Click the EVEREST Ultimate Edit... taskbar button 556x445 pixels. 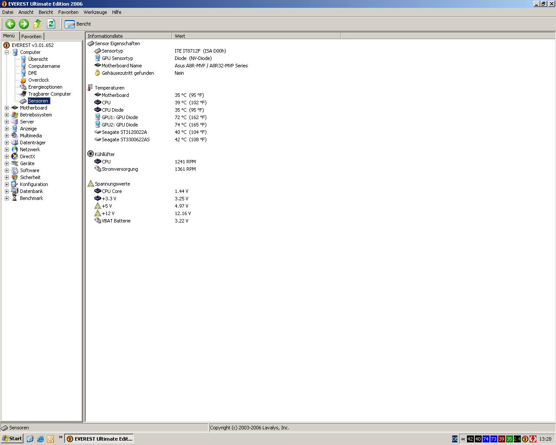click(x=99, y=439)
